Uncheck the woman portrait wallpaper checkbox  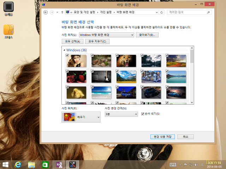[x=67, y=55]
